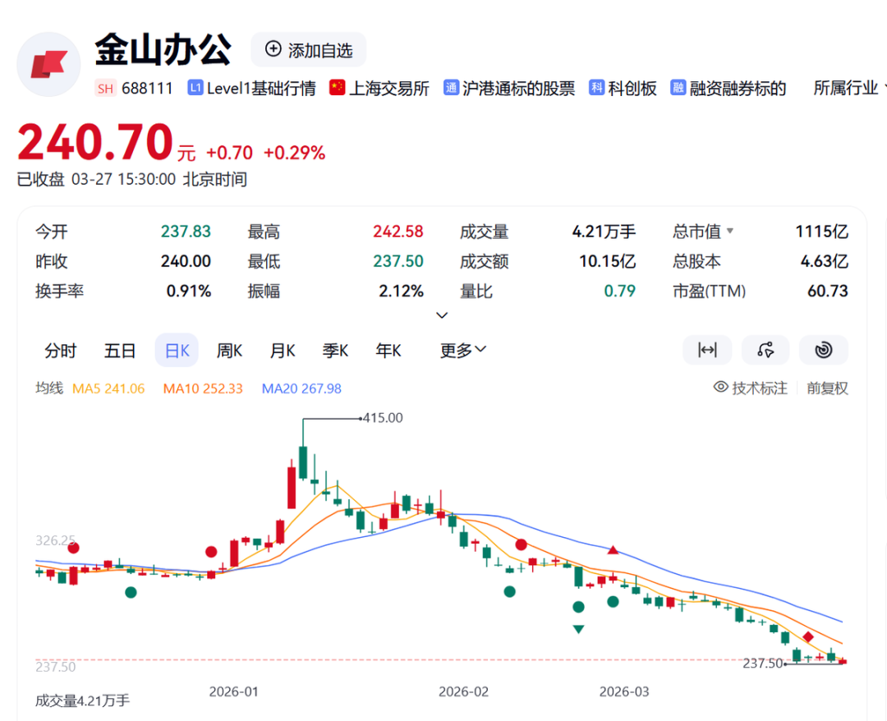Click the 2026-01 date axis label
This screenshot has height=721, width=887.
tap(233, 691)
